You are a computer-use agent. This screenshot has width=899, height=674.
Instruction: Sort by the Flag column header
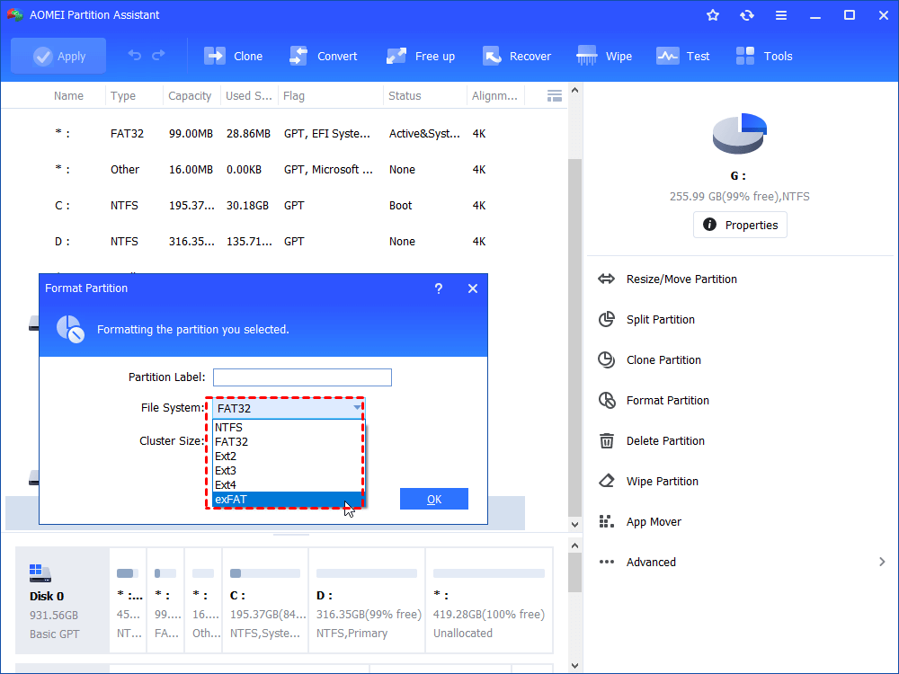tap(294, 96)
